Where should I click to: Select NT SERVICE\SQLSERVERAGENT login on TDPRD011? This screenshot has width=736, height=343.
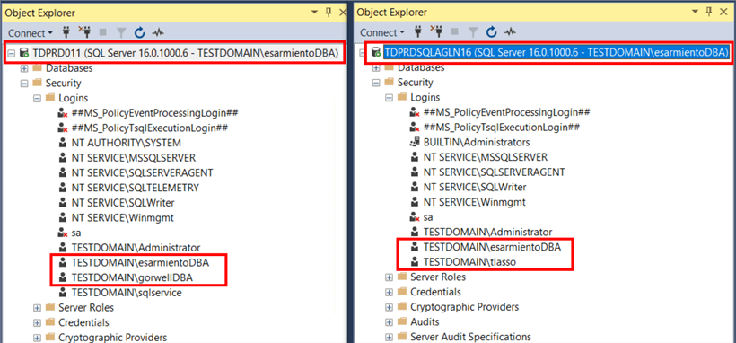pyautogui.click(x=142, y=173)
